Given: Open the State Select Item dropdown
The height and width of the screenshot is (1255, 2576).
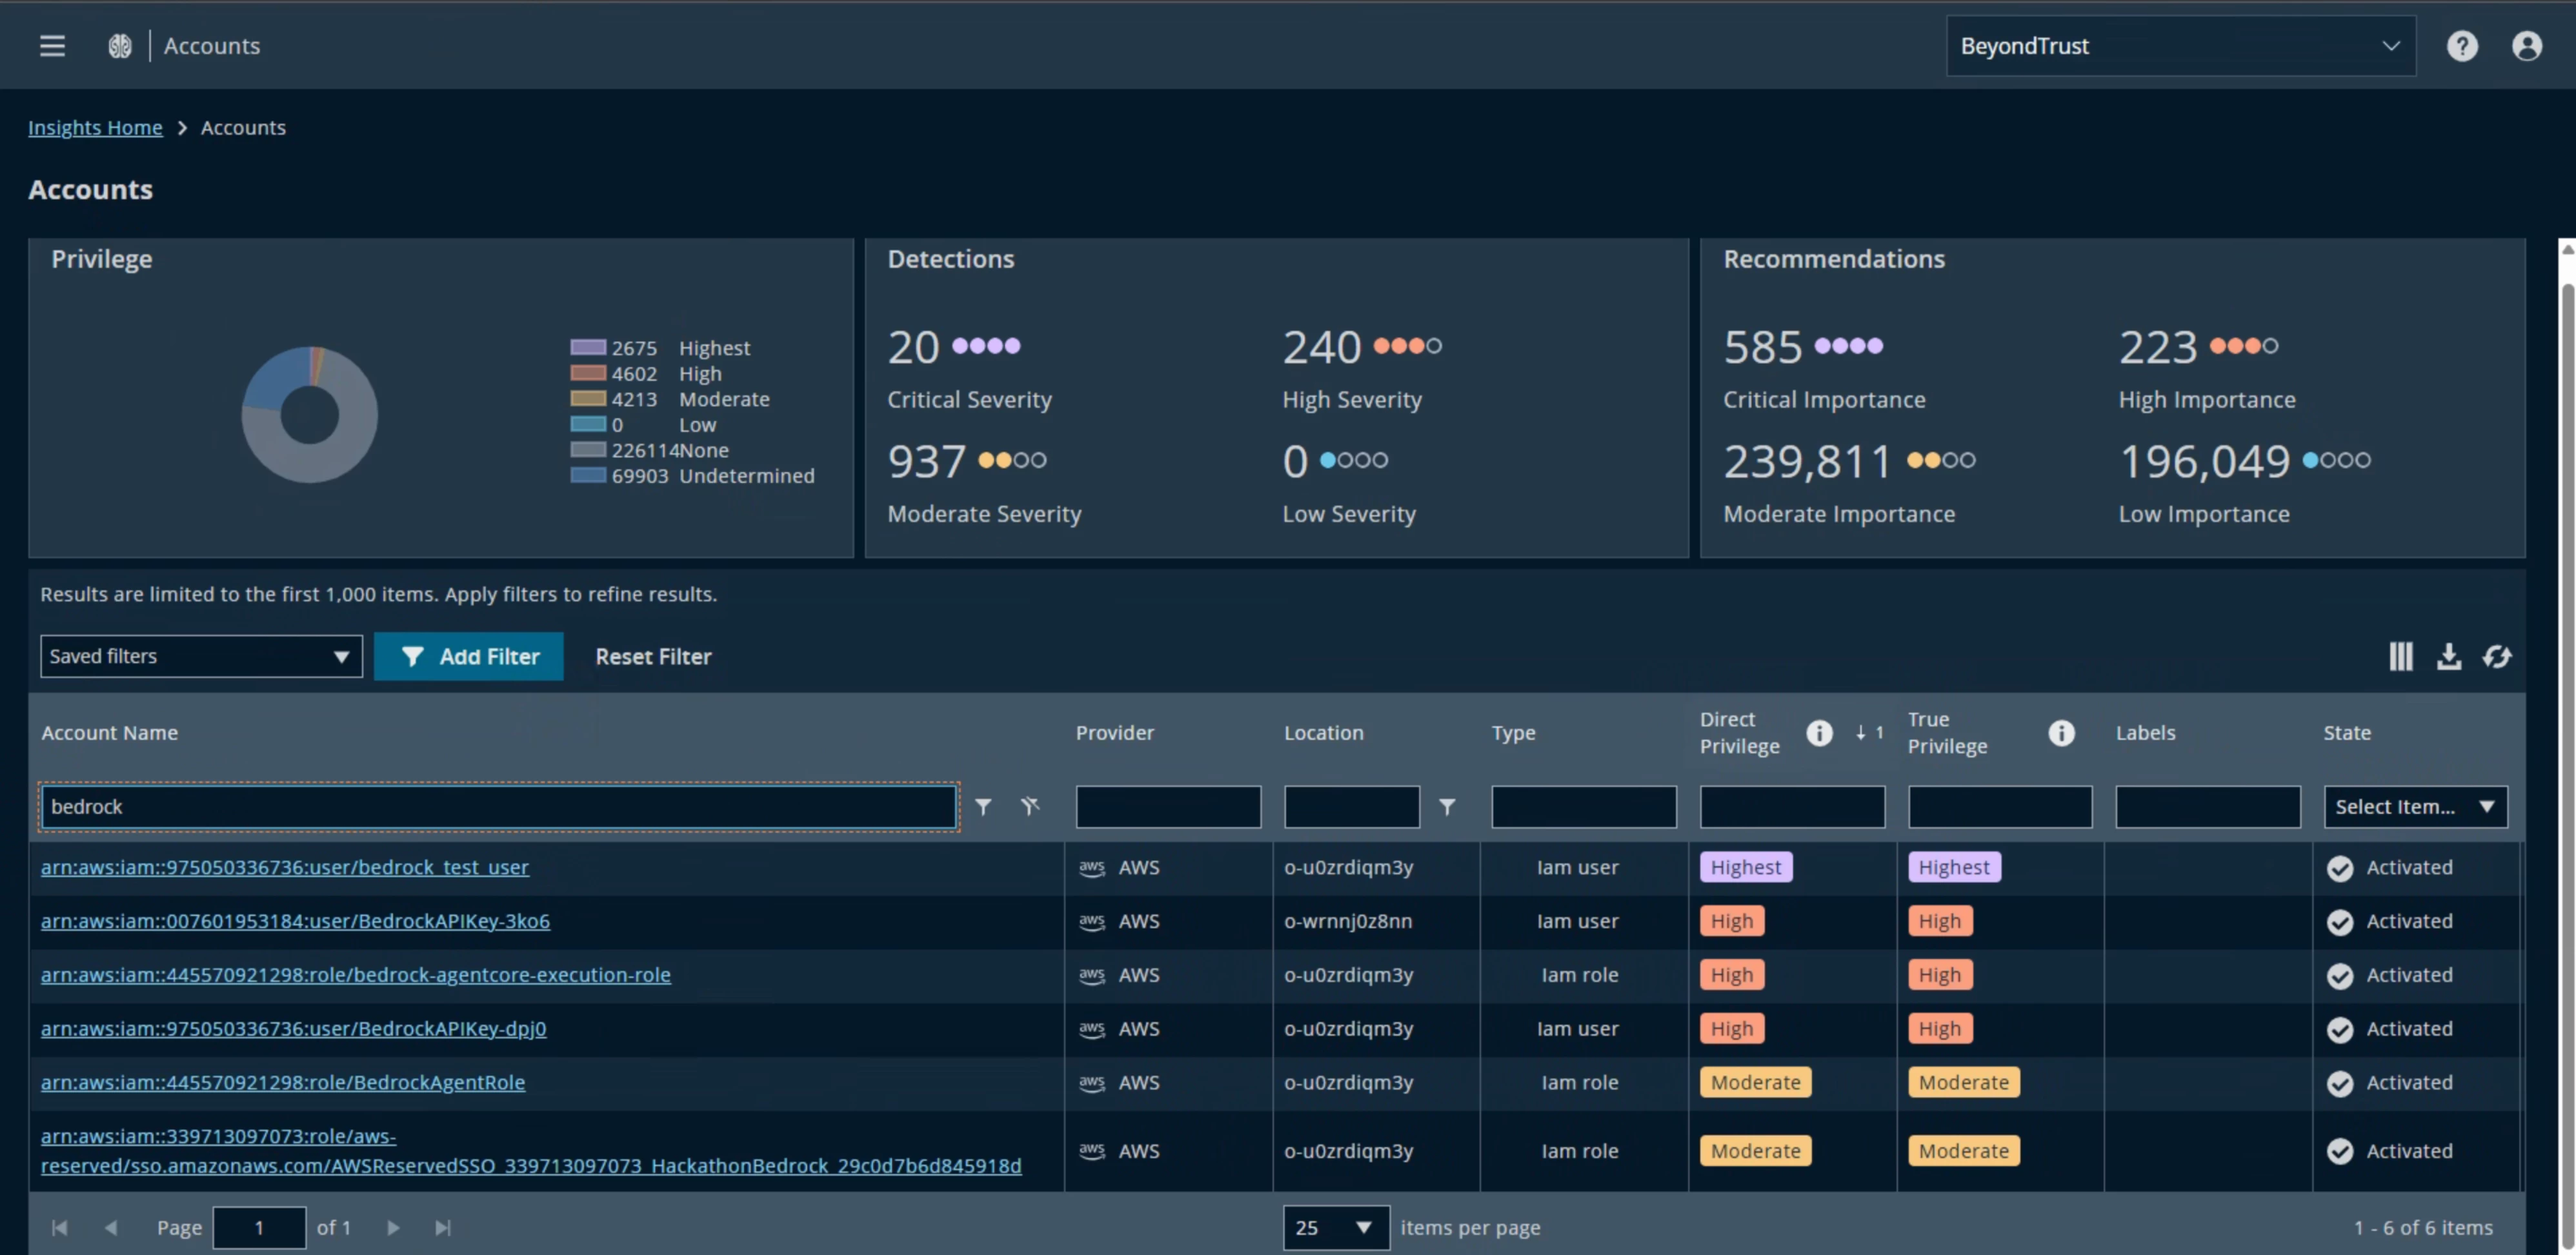Looking at the screenshot, I should pyautogui.click(x=2414, y=806).
